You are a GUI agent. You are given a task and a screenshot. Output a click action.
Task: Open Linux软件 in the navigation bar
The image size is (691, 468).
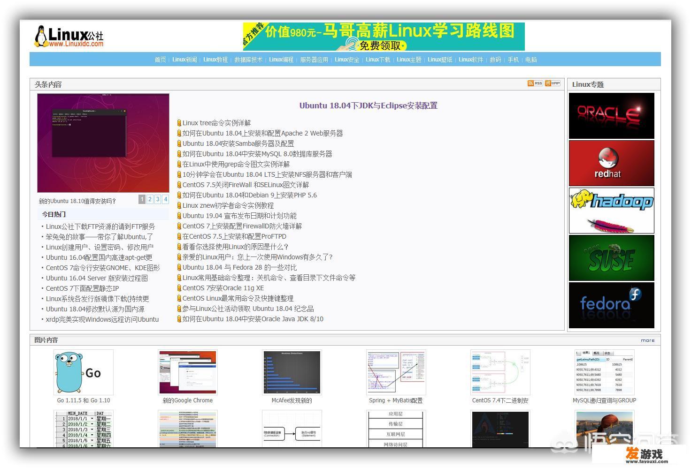pos(471,60)
